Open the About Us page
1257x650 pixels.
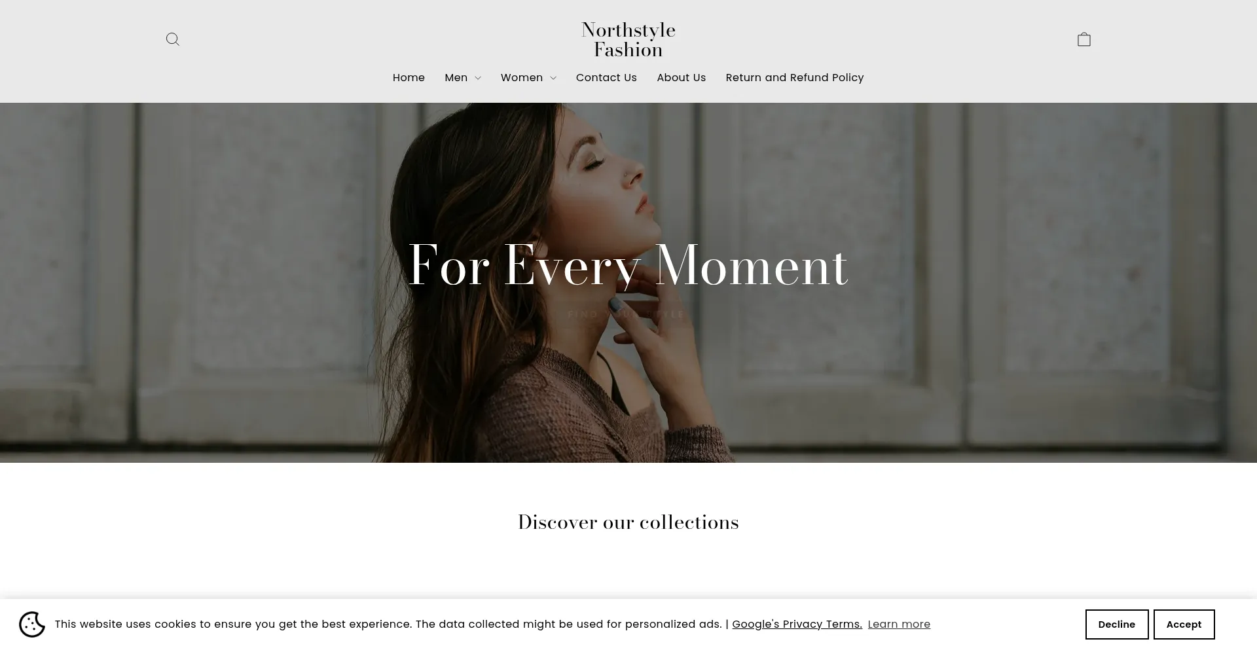click(x=681, y=77)
